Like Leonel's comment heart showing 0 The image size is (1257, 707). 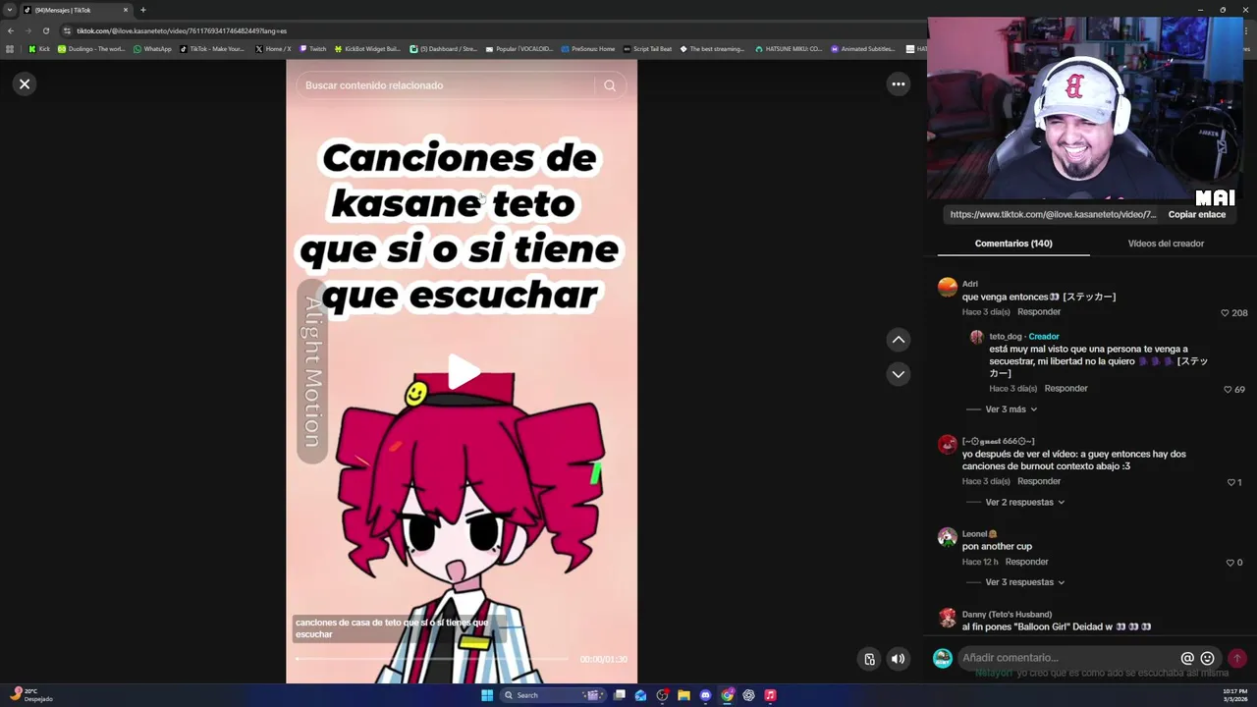coord(1230,563)
